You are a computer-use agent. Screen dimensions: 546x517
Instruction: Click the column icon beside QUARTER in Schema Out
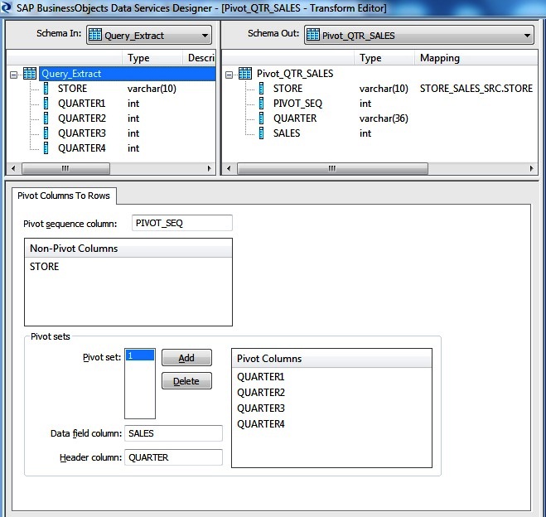coord(261,118)
